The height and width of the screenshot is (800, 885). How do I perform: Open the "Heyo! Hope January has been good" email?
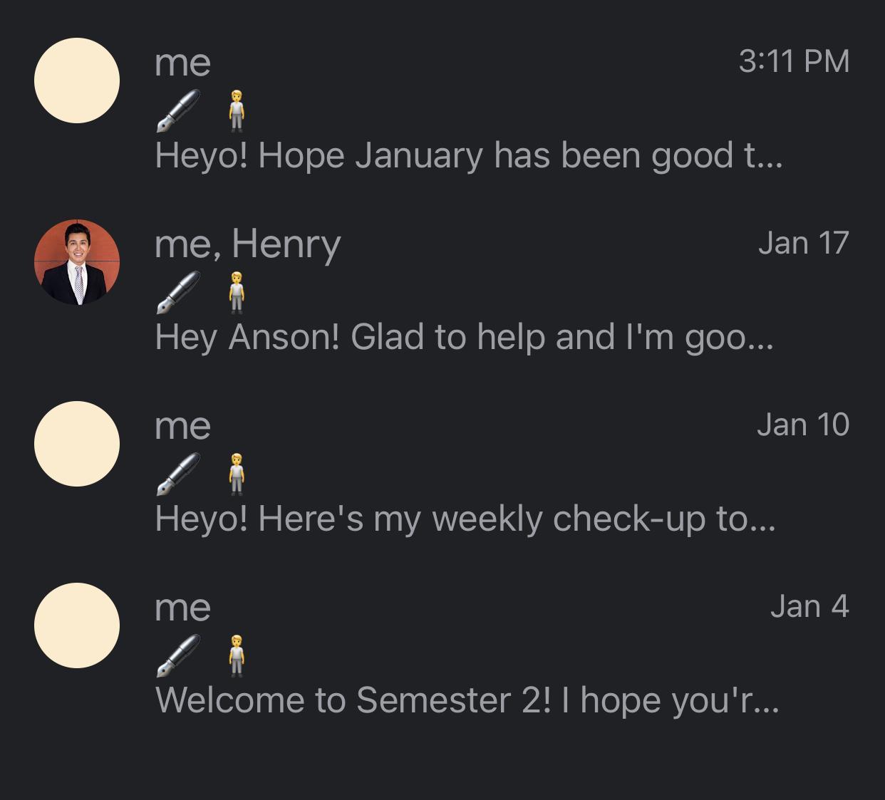[x=468, y=155]
